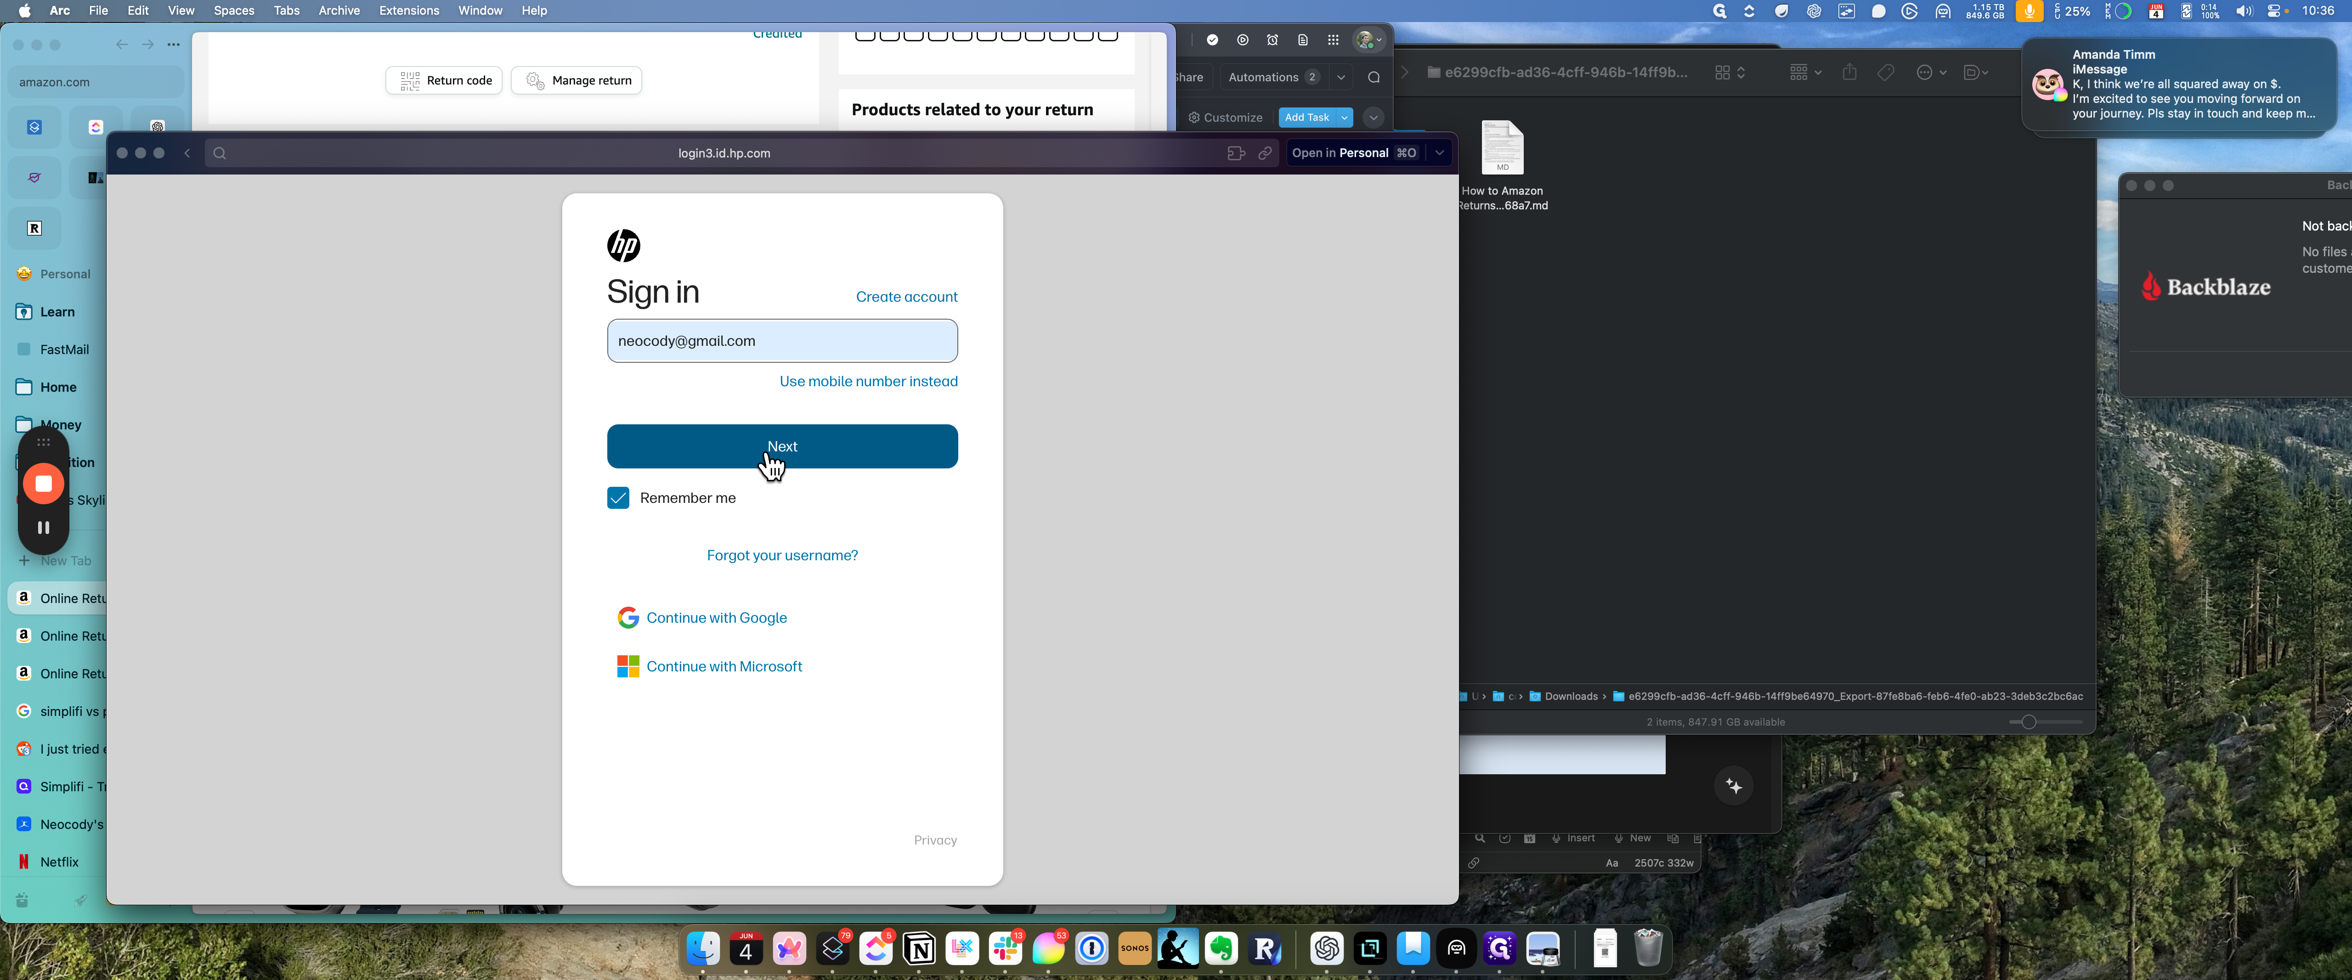The image size is (2352, 980).
Task: Click the microphone icon in menu bar
Action: [x=2029, y=11]
